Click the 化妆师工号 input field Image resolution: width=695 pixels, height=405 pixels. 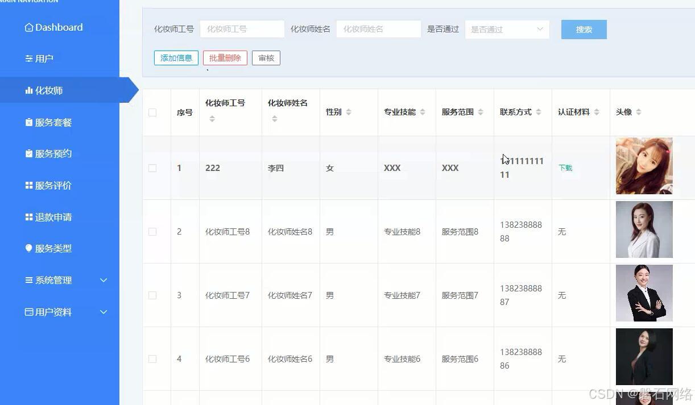[x=242, y=28]
